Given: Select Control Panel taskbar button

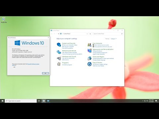Looking at the screenshot, I should (x=48, y=101).
